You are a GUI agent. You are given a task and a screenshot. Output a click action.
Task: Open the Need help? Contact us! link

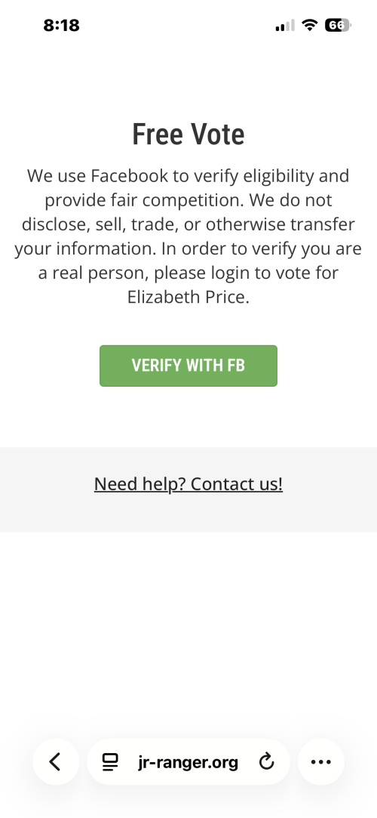tap(188, 484)
